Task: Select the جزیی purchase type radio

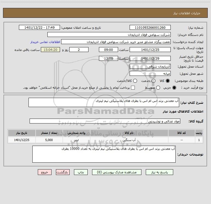Action: point(174,88)
